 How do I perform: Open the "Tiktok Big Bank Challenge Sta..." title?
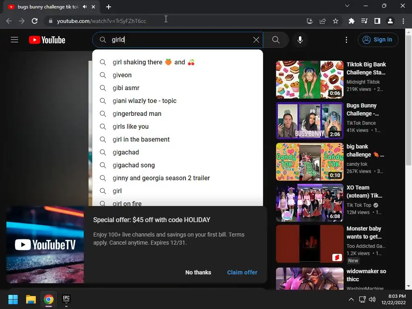[x=366, y=68]
